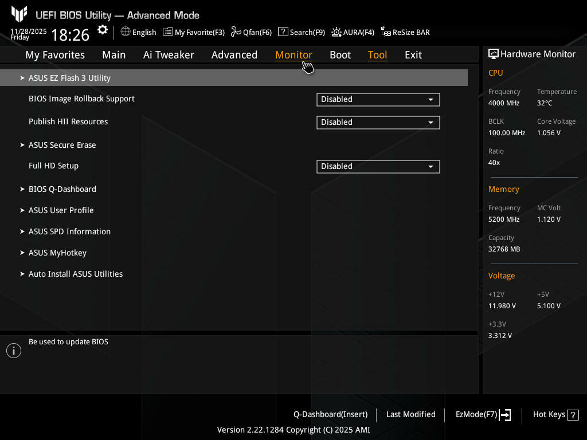
Task: Open Hot Keys help question icon
Action: click(x=573, y=415)
